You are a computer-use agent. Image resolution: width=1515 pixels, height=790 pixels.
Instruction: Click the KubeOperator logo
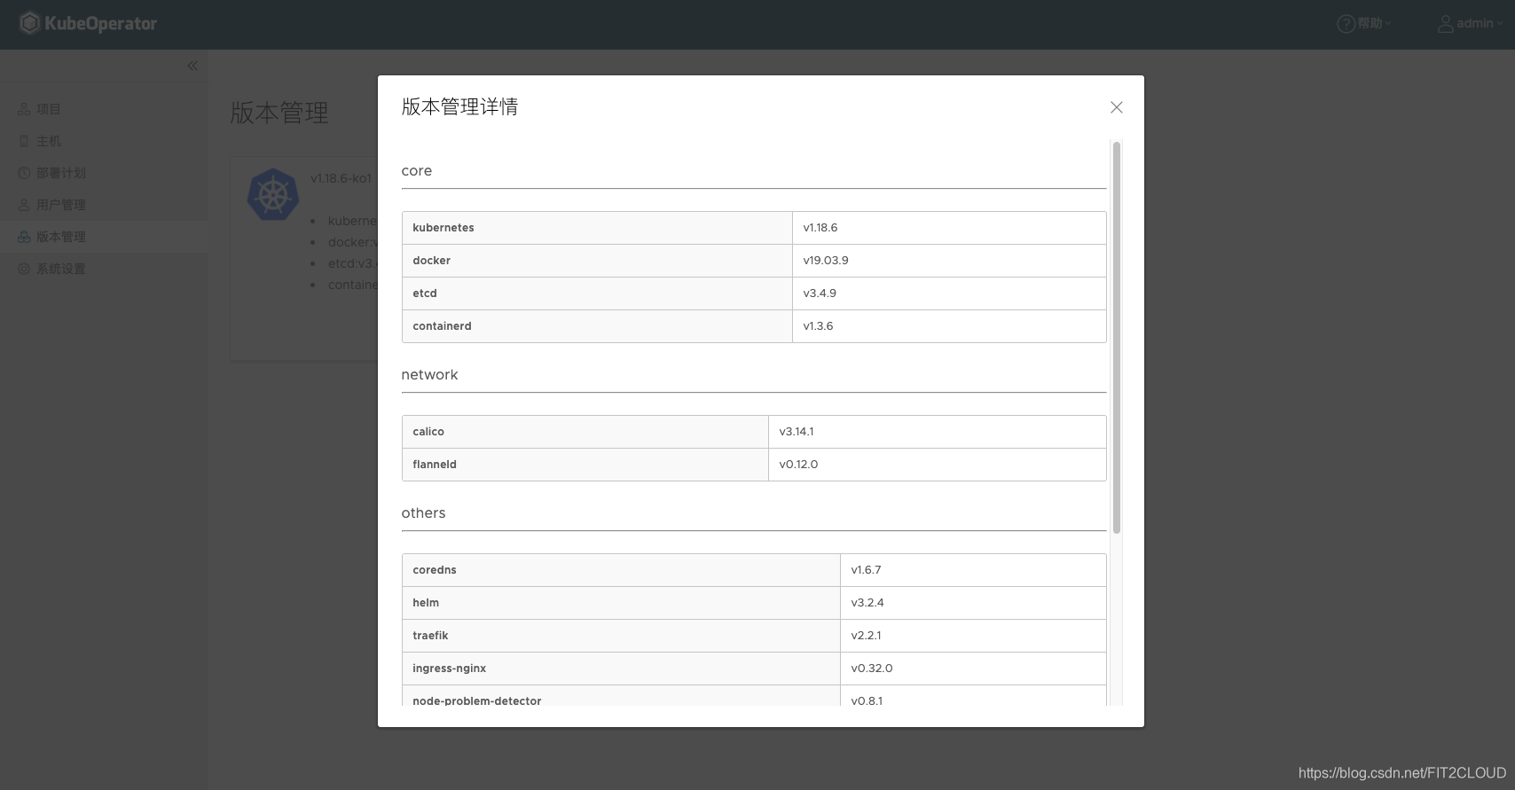pyautogui.click(x=89, y=23)
